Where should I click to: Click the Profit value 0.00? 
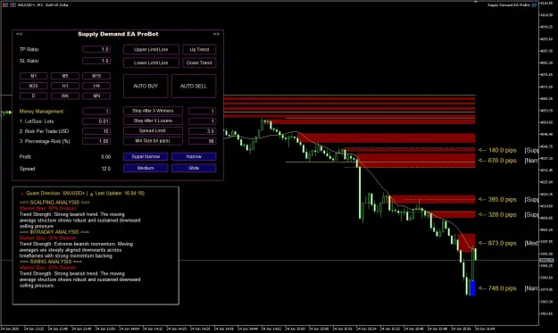click(x=105, y=157)
